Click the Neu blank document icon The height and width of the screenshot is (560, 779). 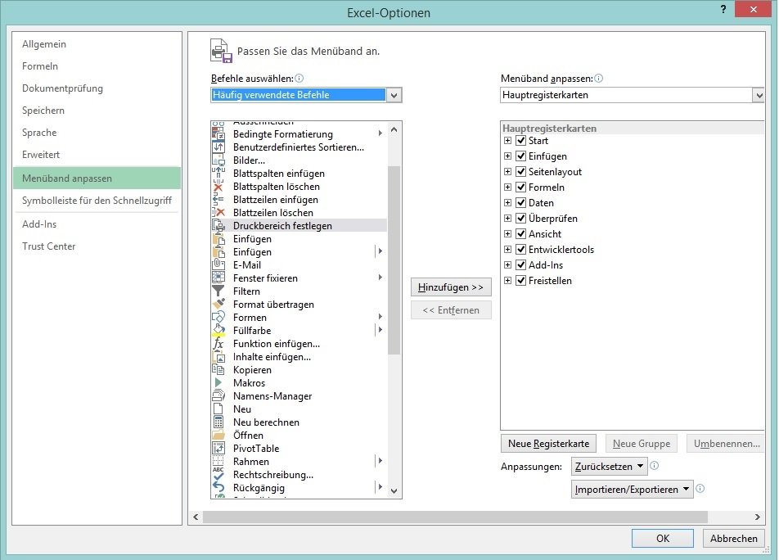click(x=218, y=409)
